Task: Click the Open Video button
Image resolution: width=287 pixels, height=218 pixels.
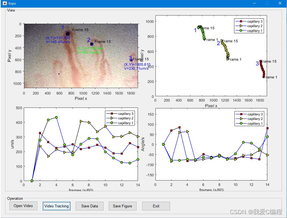Action: pyautogui.click(x=23, y=206)
